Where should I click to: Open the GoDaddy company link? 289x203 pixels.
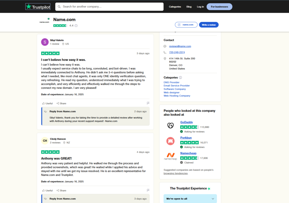[187, 122]
